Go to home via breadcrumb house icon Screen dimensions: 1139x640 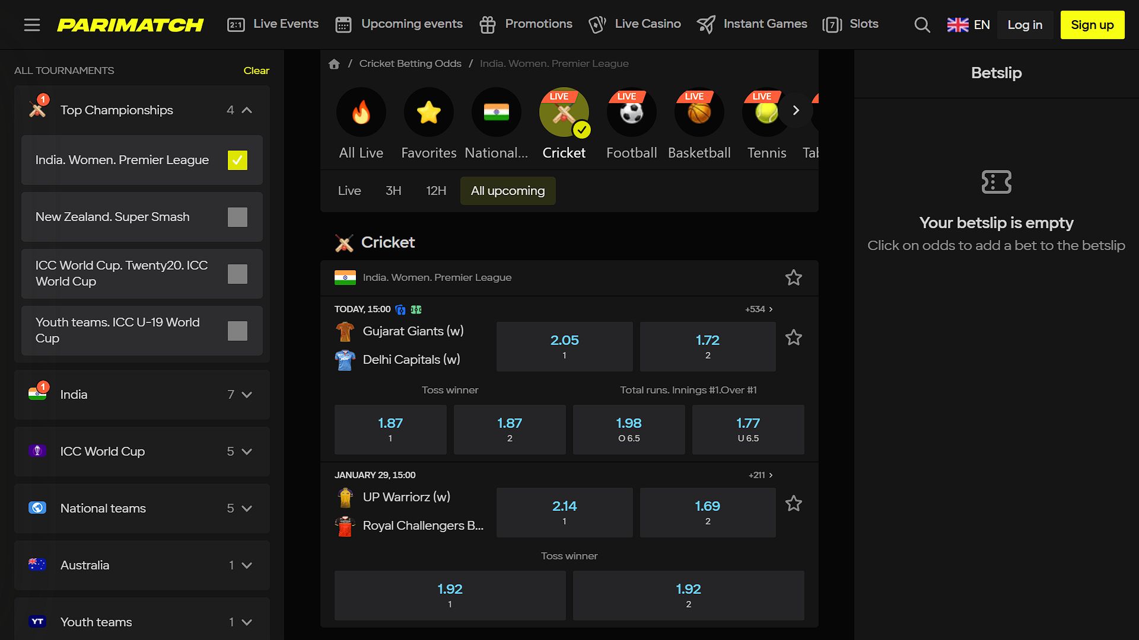coord(334,64)
